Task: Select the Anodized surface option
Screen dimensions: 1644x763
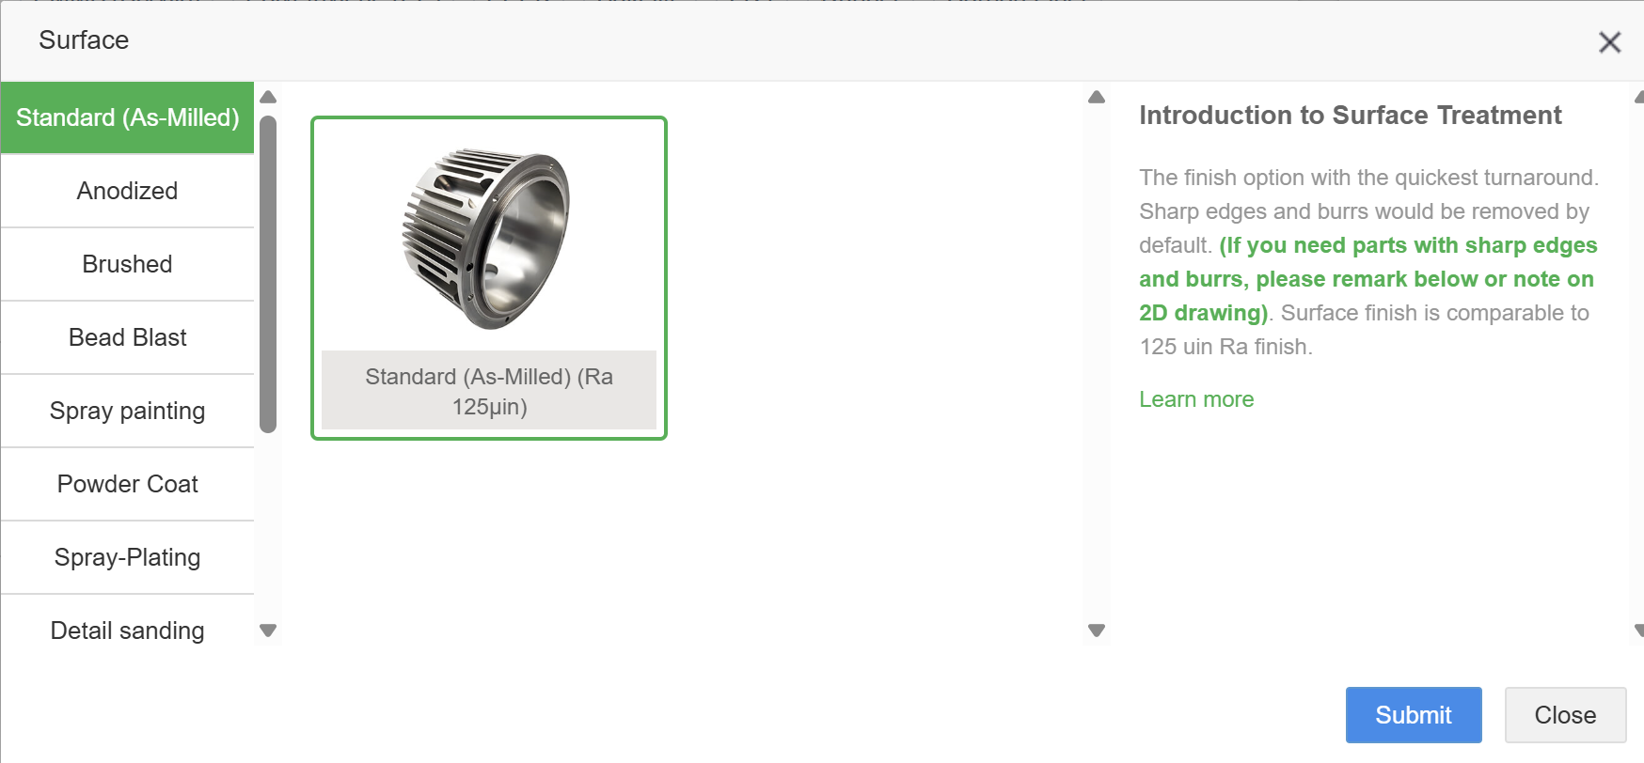Action: (x=127, y=191)
